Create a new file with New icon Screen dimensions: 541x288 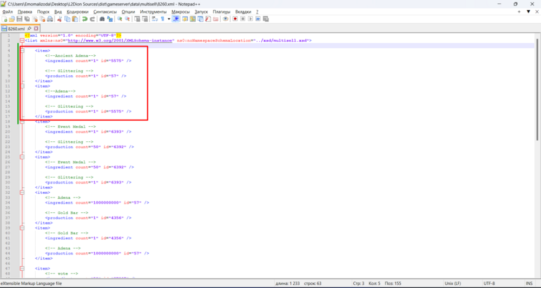(4, 19)
